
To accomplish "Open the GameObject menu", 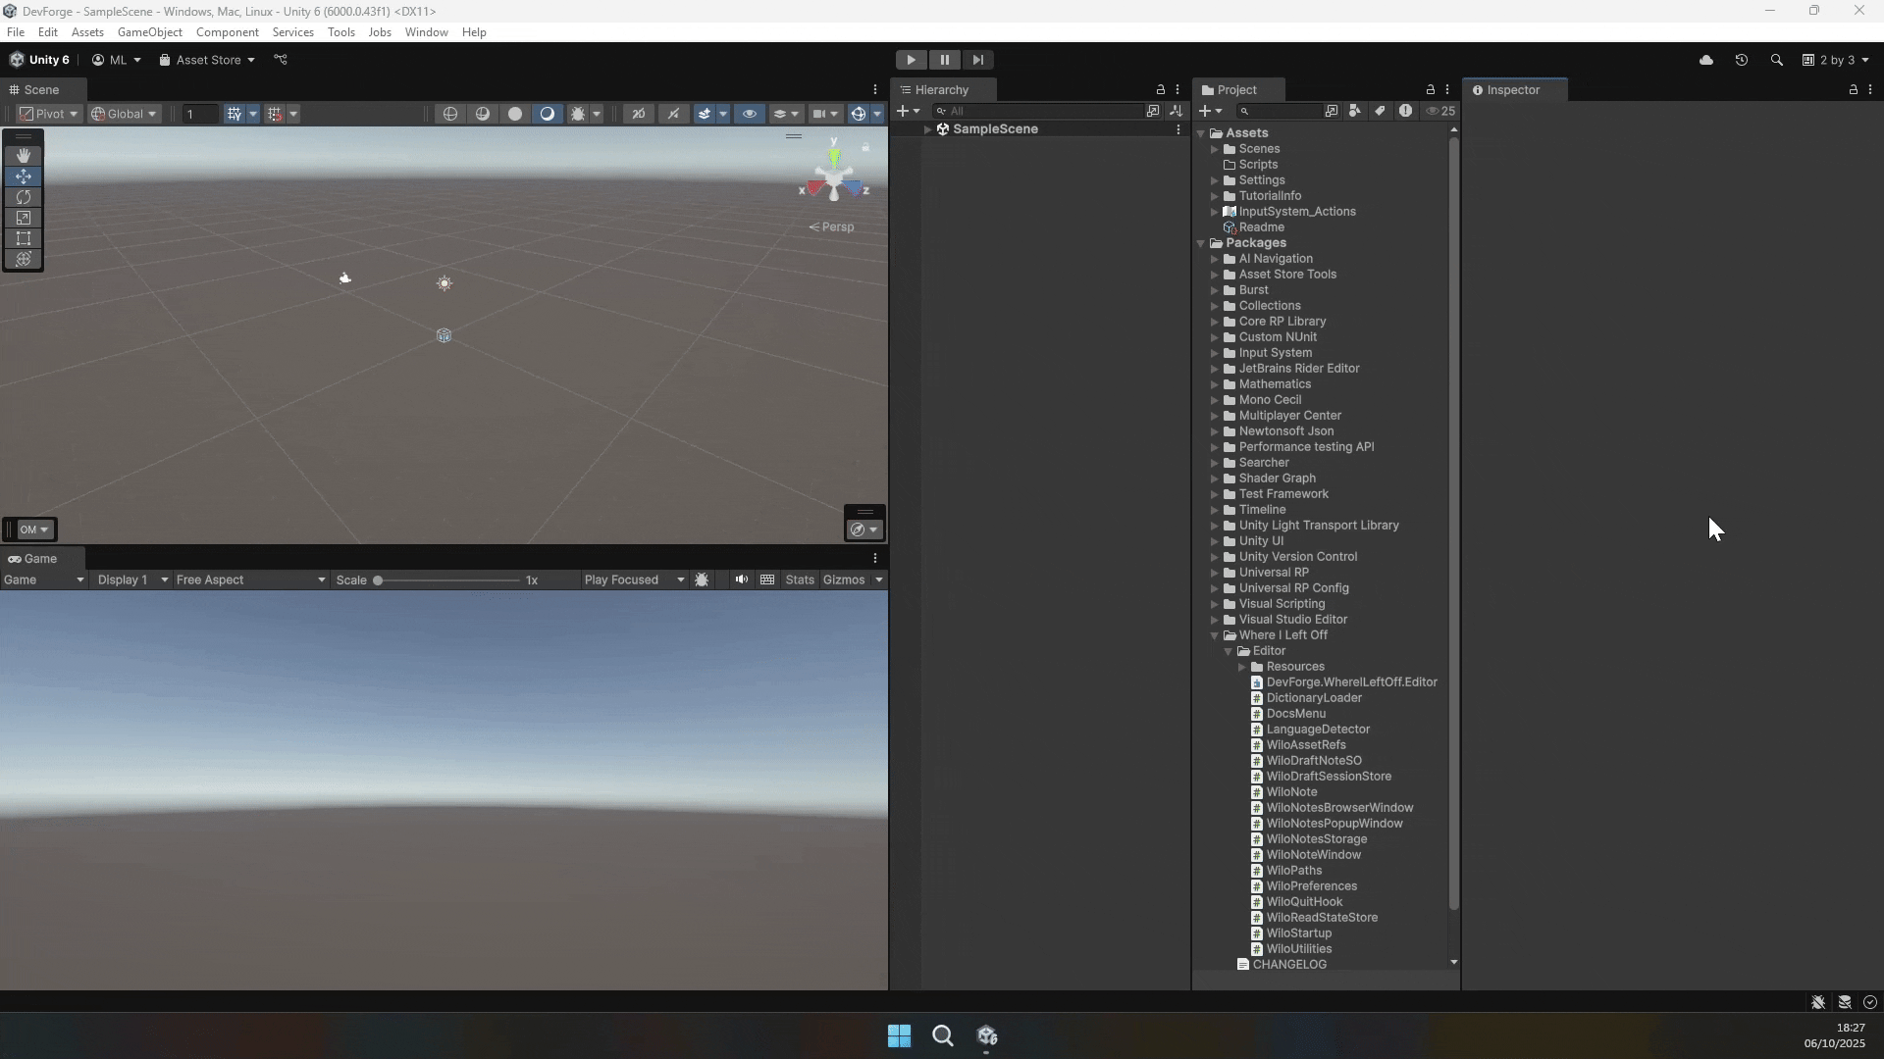I will [x=149, y=32].
